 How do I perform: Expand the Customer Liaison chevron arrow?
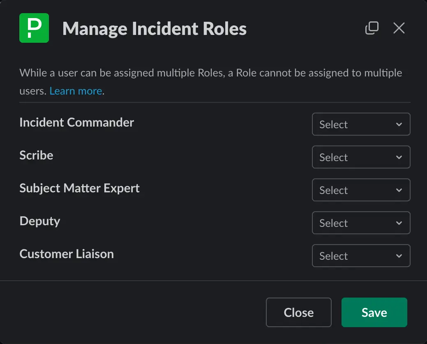click(399, 256)
